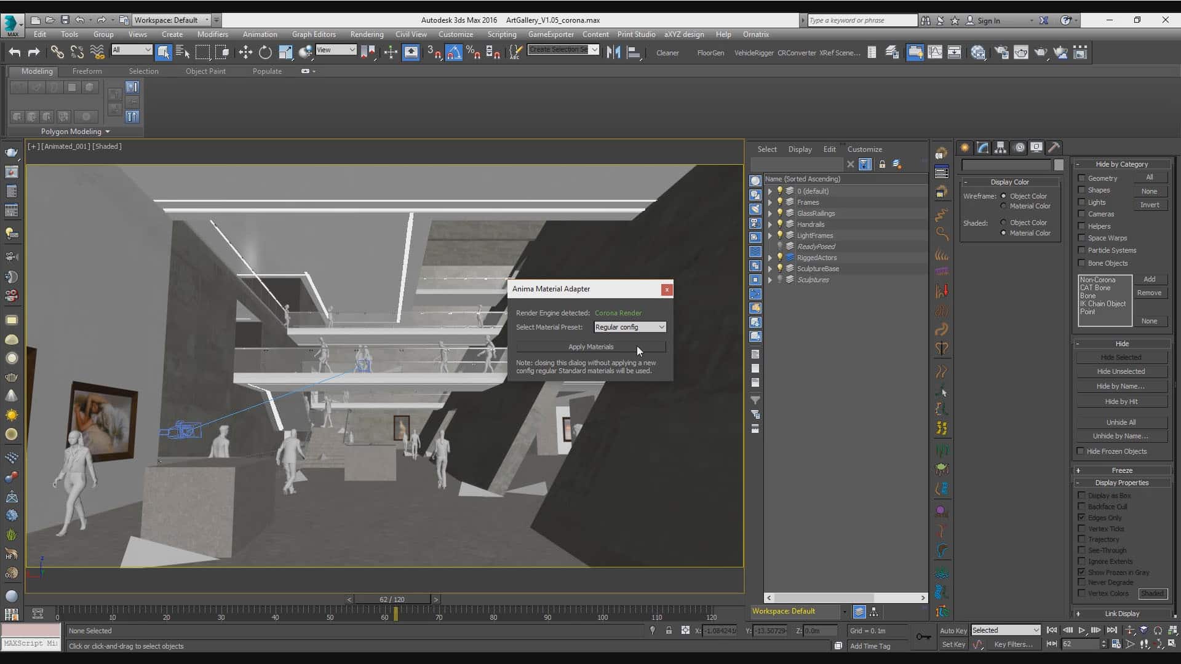
Task: Enable the Cameras hide category checkbox
Action: pos(1081,214)
